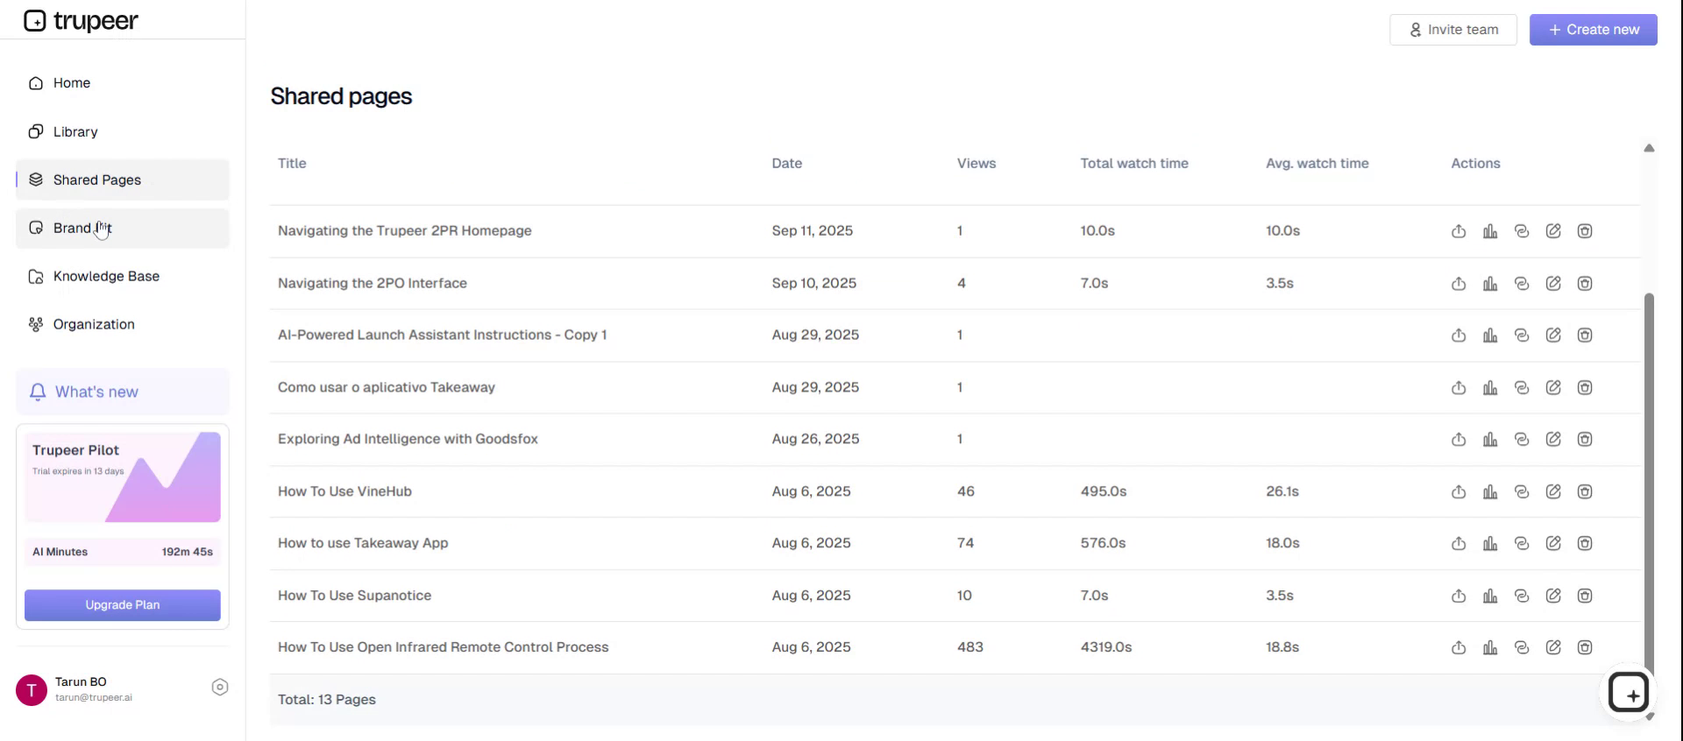The height and width of the screenshot is (741, 1683).
Task: Click the 576.0s total watch time value
Action: 1103,544
